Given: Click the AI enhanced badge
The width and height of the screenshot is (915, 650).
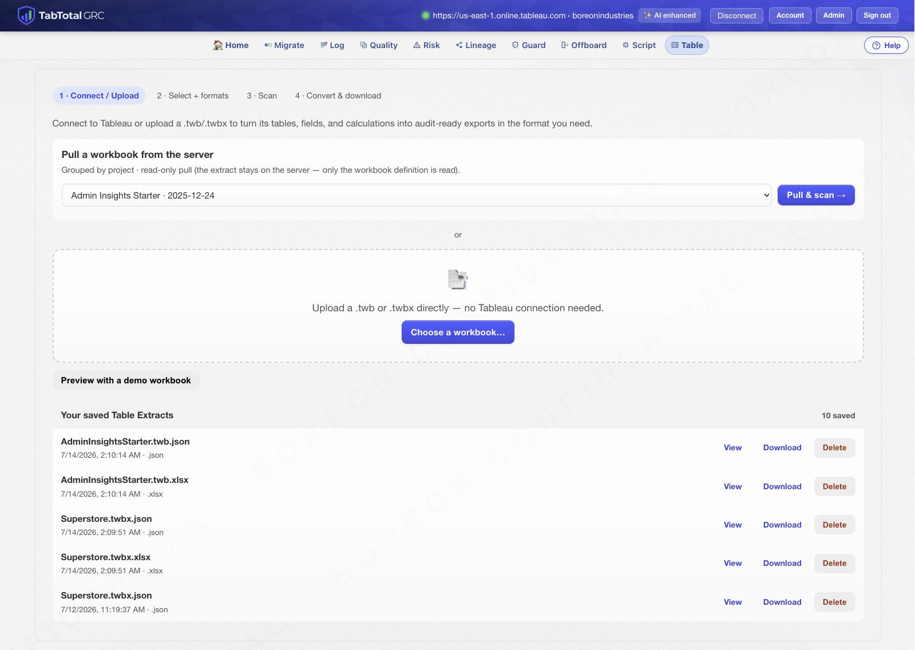Looking at the screenshot, I should point(670,15).
